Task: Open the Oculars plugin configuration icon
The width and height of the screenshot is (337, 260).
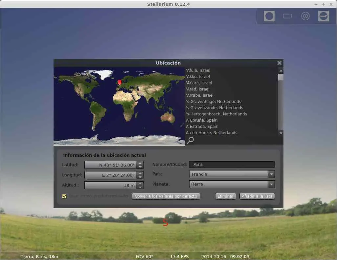Action: click(x=323, y=16)
